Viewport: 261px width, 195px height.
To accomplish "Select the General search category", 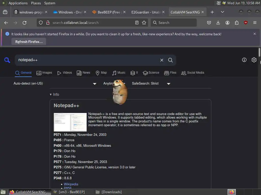I will [x=23, y=73].
